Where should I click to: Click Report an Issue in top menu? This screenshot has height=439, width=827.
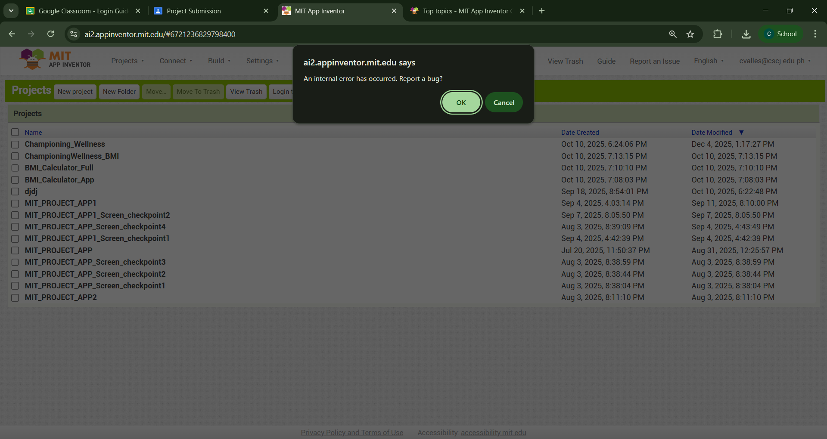pyautogui.click(x=655, y=61)
